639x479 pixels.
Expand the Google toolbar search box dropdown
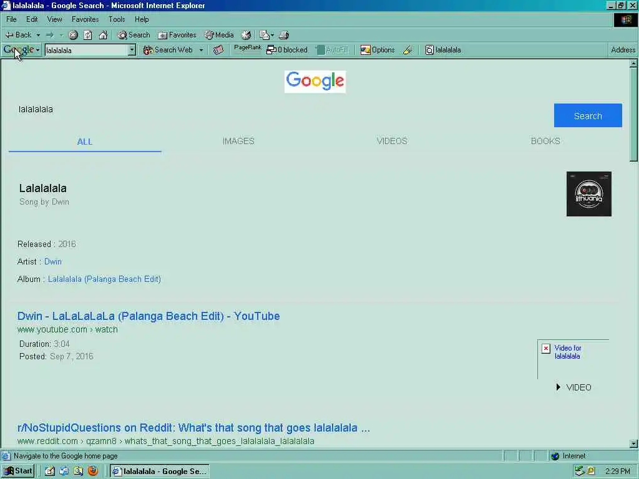pyautogui.click(x=132, y=50)
